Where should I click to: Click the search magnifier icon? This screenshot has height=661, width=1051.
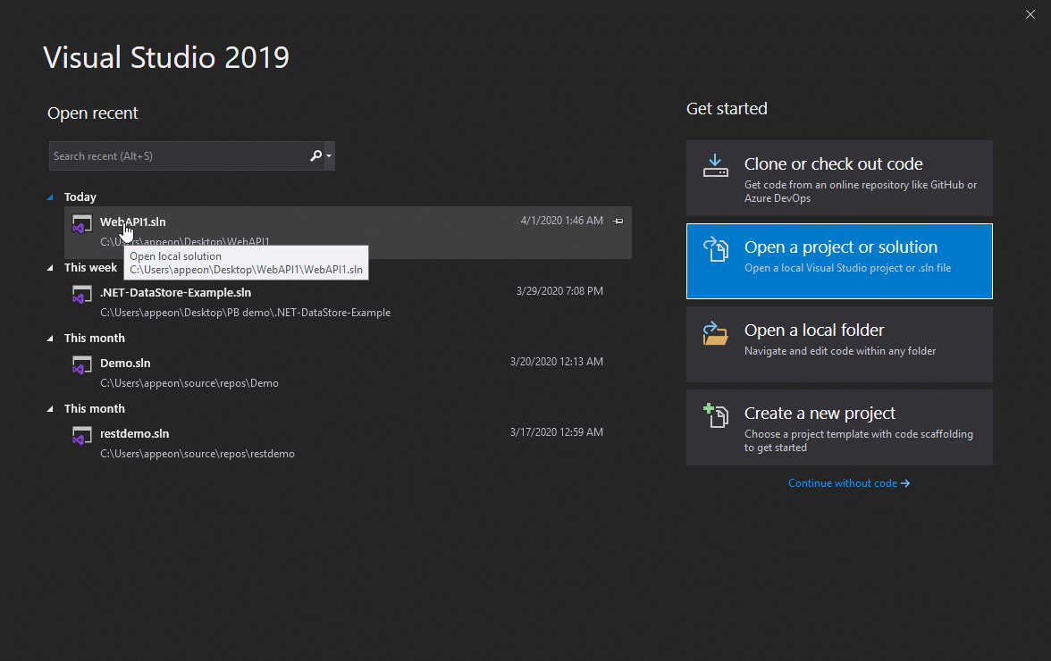click(x=315, y=156)
